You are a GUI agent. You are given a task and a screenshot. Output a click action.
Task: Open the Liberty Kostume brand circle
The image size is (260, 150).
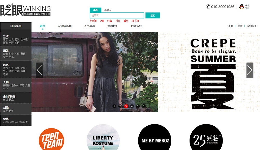[x=103, y=137]
